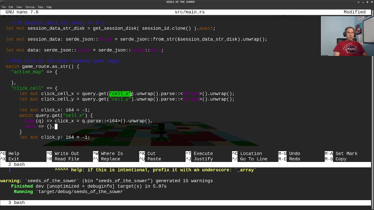Click the nano '^\ Replace' shortcut
374x210 pixels.
pyautogui.click(x=106, y=159)
